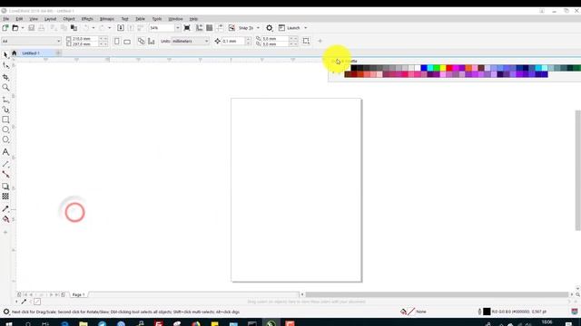Click the Print icon in the toolbar
The height and width of the screenshot is (326, 581).
pyautogui.click(x=42, y=28)
